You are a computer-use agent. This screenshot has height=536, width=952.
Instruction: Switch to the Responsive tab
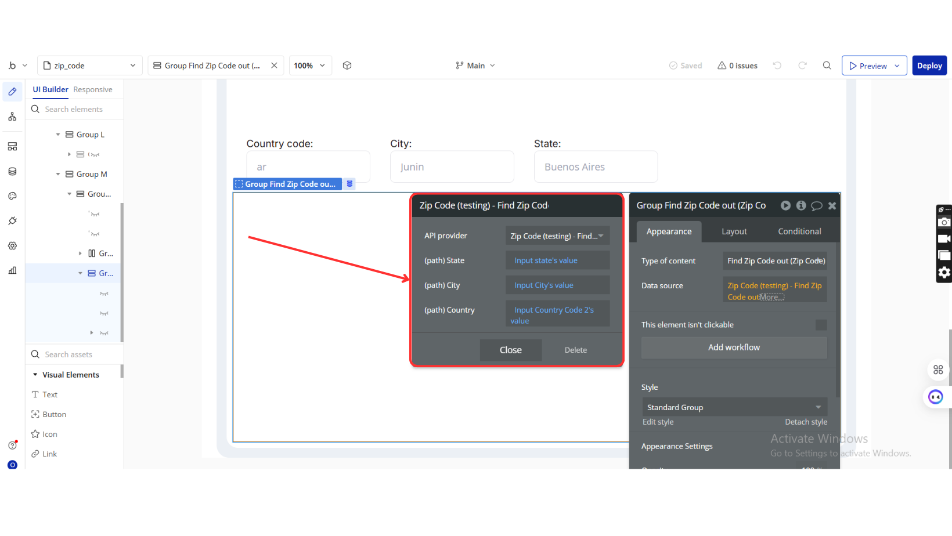pos(93,89)
